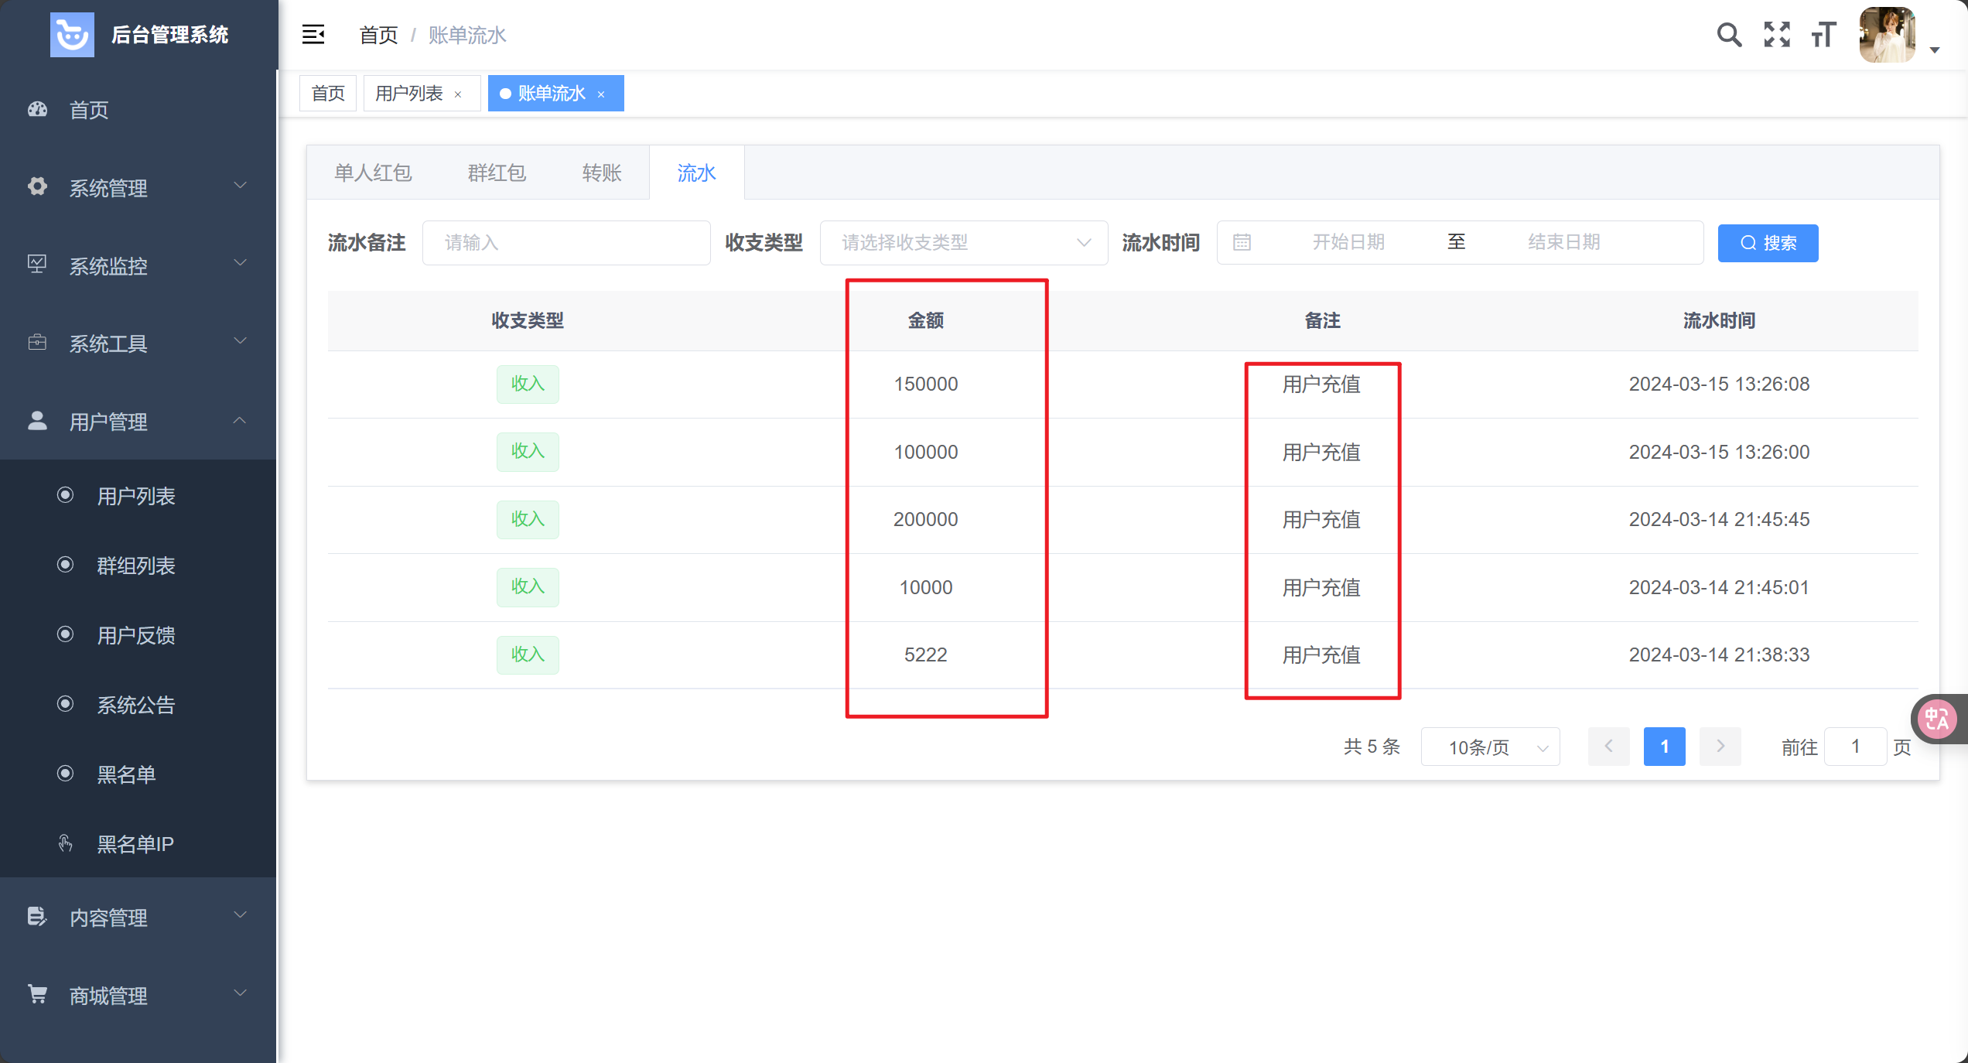Click the calendar icon in date range
The image size is (1968, 1063).
[x=1242, y=242]
